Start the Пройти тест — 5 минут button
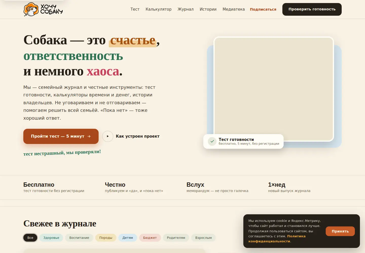The width and height of the screenshot is (365, 253). [61, 136]
